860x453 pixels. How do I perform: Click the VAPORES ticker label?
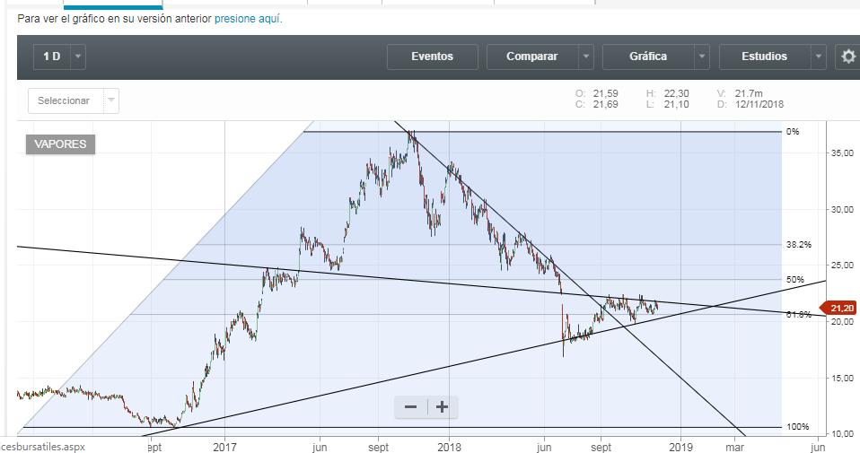click(60, 144)
